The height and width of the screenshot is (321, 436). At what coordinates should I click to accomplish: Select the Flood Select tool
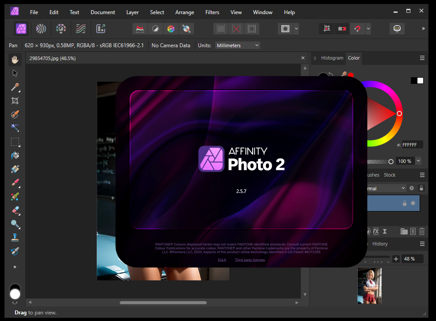[x=15, y=128]
